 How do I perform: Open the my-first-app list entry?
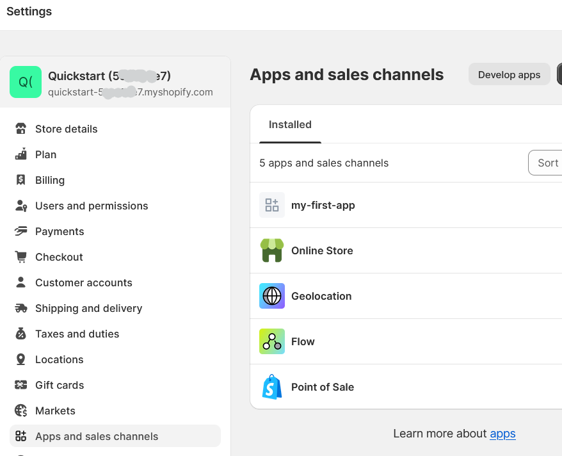tap(323, 205)
